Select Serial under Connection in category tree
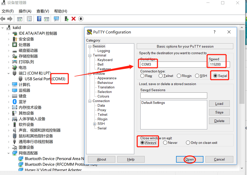247x175 pixels. [x=102, y=128]
